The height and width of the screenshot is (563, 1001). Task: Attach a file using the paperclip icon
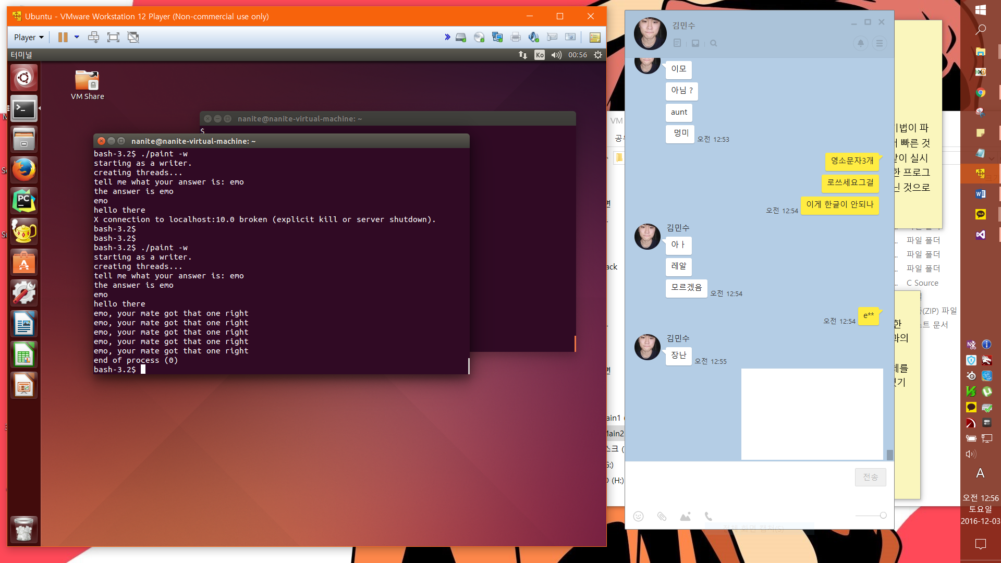(x=662, y=516)
